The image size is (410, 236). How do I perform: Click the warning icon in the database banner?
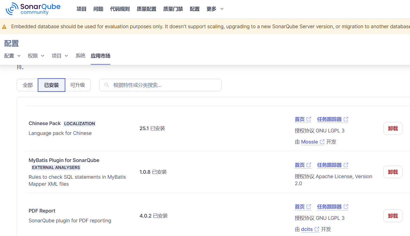(4, 27)
